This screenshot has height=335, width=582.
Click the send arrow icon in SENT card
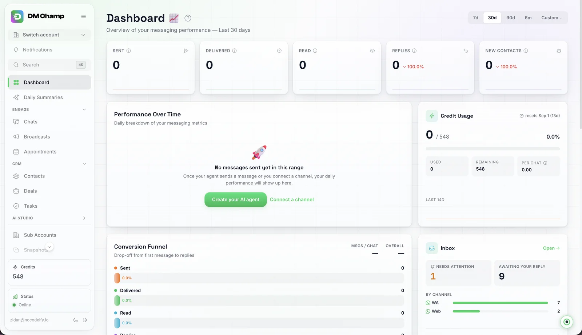coord(186,51)
